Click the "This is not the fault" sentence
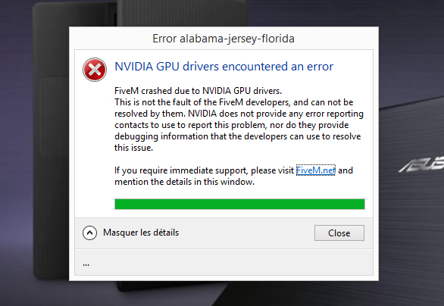The image size is (444, 306). coord(233,102)
